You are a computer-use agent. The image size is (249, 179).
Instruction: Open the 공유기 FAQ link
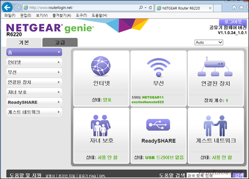87,176
